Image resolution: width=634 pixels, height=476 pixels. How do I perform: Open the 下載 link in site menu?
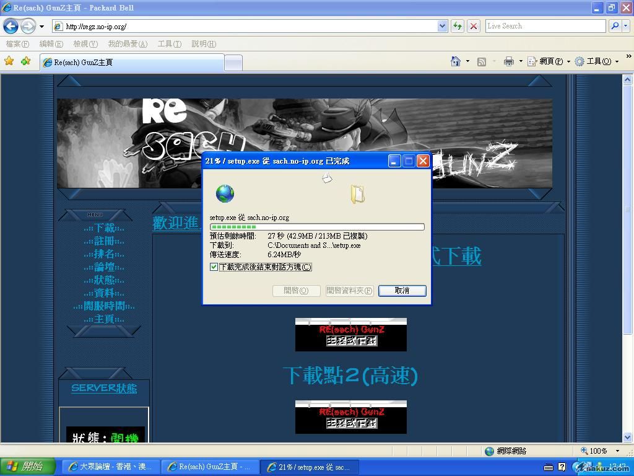coord(104,228)
